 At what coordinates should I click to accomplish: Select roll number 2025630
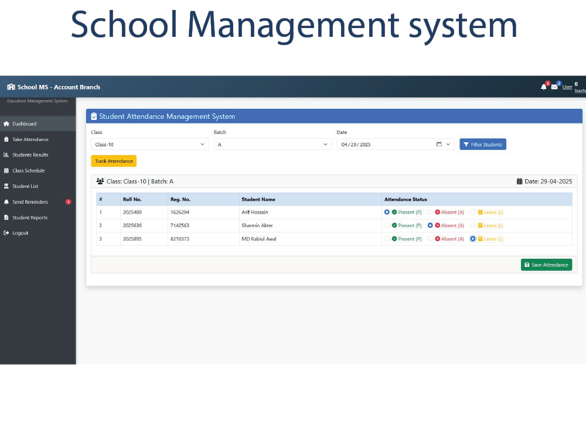point(132,225)
